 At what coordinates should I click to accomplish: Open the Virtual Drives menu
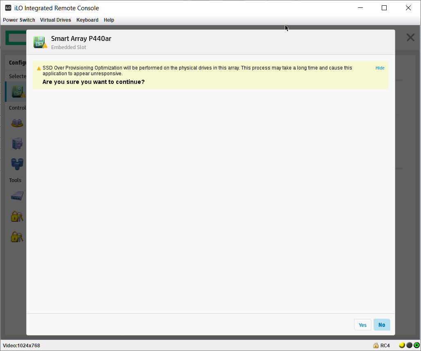point(55,20)
